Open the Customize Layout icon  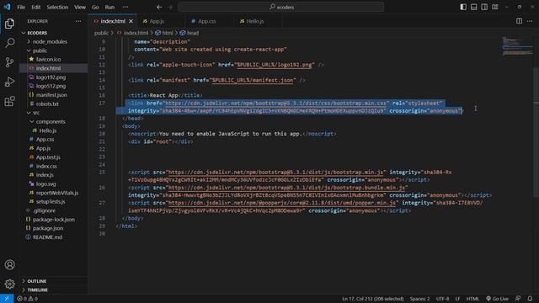(495, 7)
